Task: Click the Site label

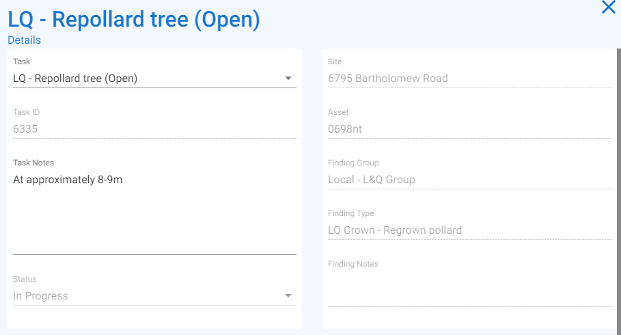Action: tap(335, 62)
